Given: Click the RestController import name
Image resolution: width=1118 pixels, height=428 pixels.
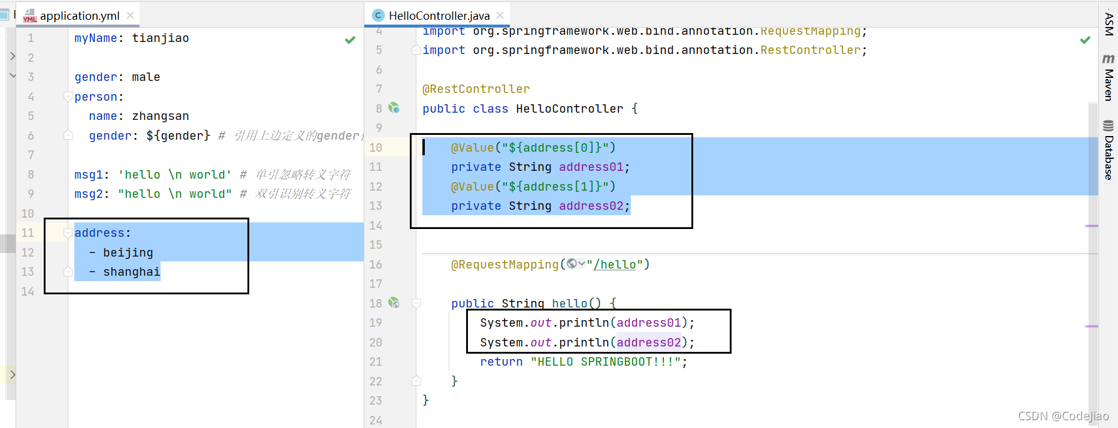Looking at the screenshot, I should click(810, 50).
